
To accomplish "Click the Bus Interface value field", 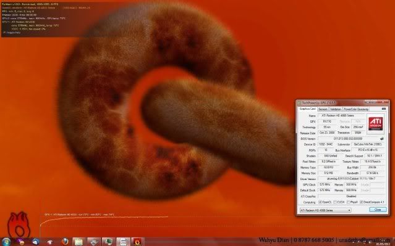I will point(368,150).
